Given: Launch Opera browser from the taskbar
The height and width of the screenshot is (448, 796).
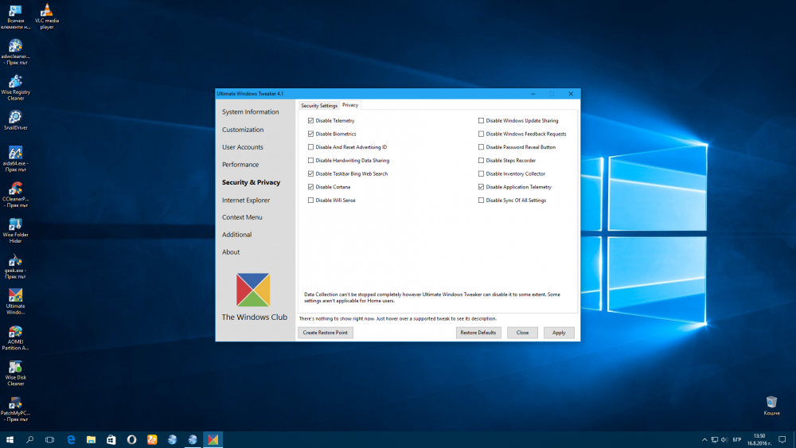Looking at the screenshot, I should point(131,439).
